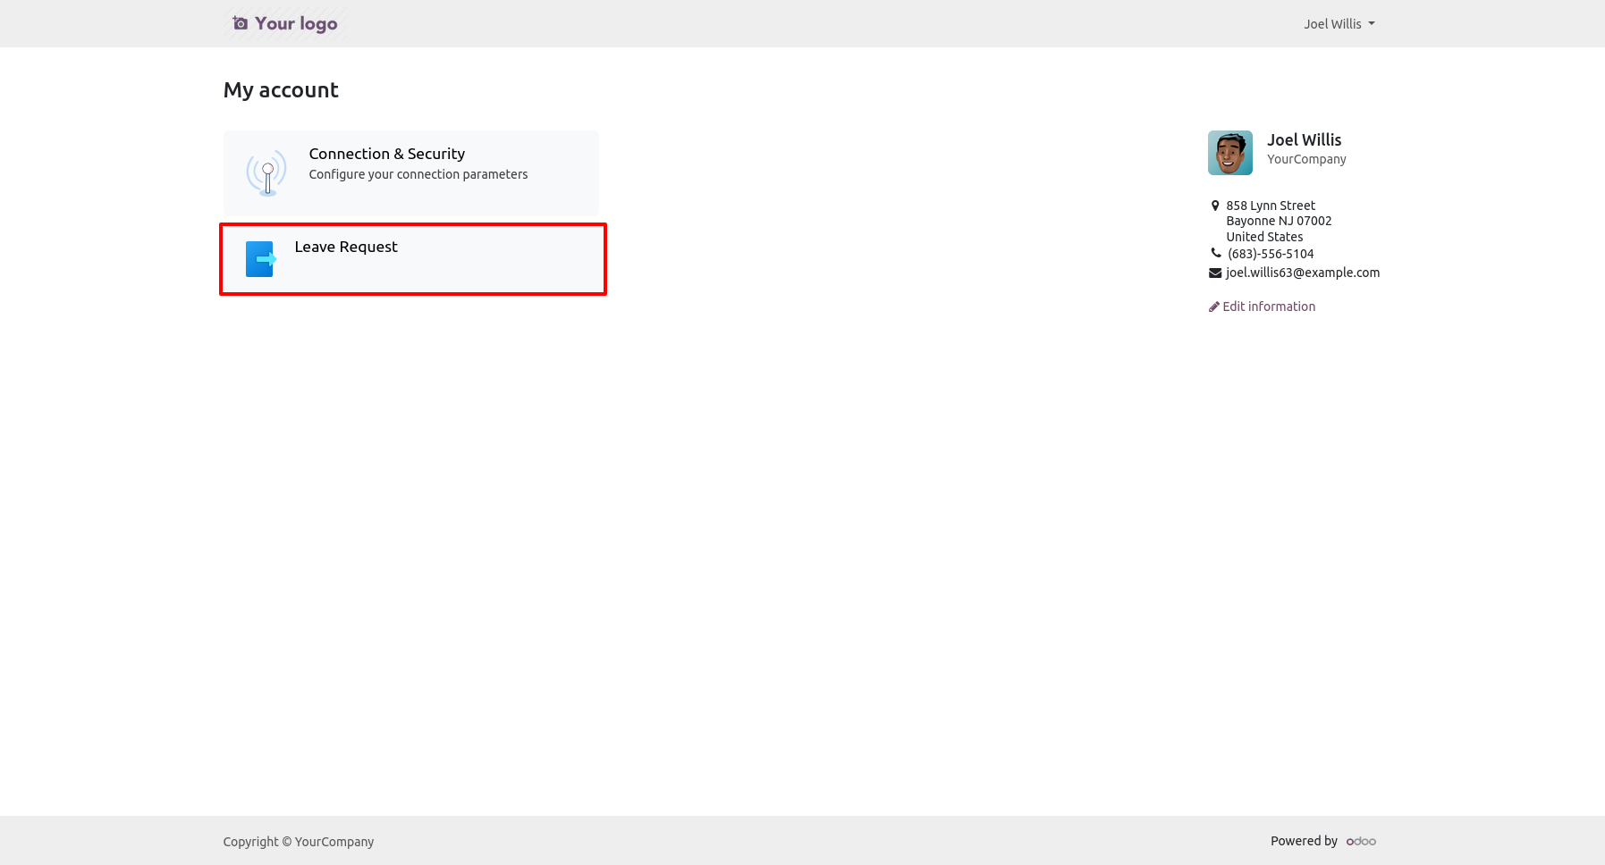The image size is (1605, 865).
Task: Open the Connection & Security title link
Action: pos(386,154)
